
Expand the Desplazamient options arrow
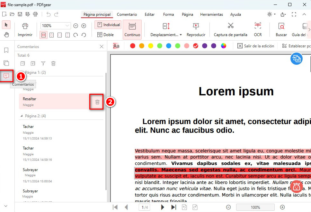click(181, 34)
